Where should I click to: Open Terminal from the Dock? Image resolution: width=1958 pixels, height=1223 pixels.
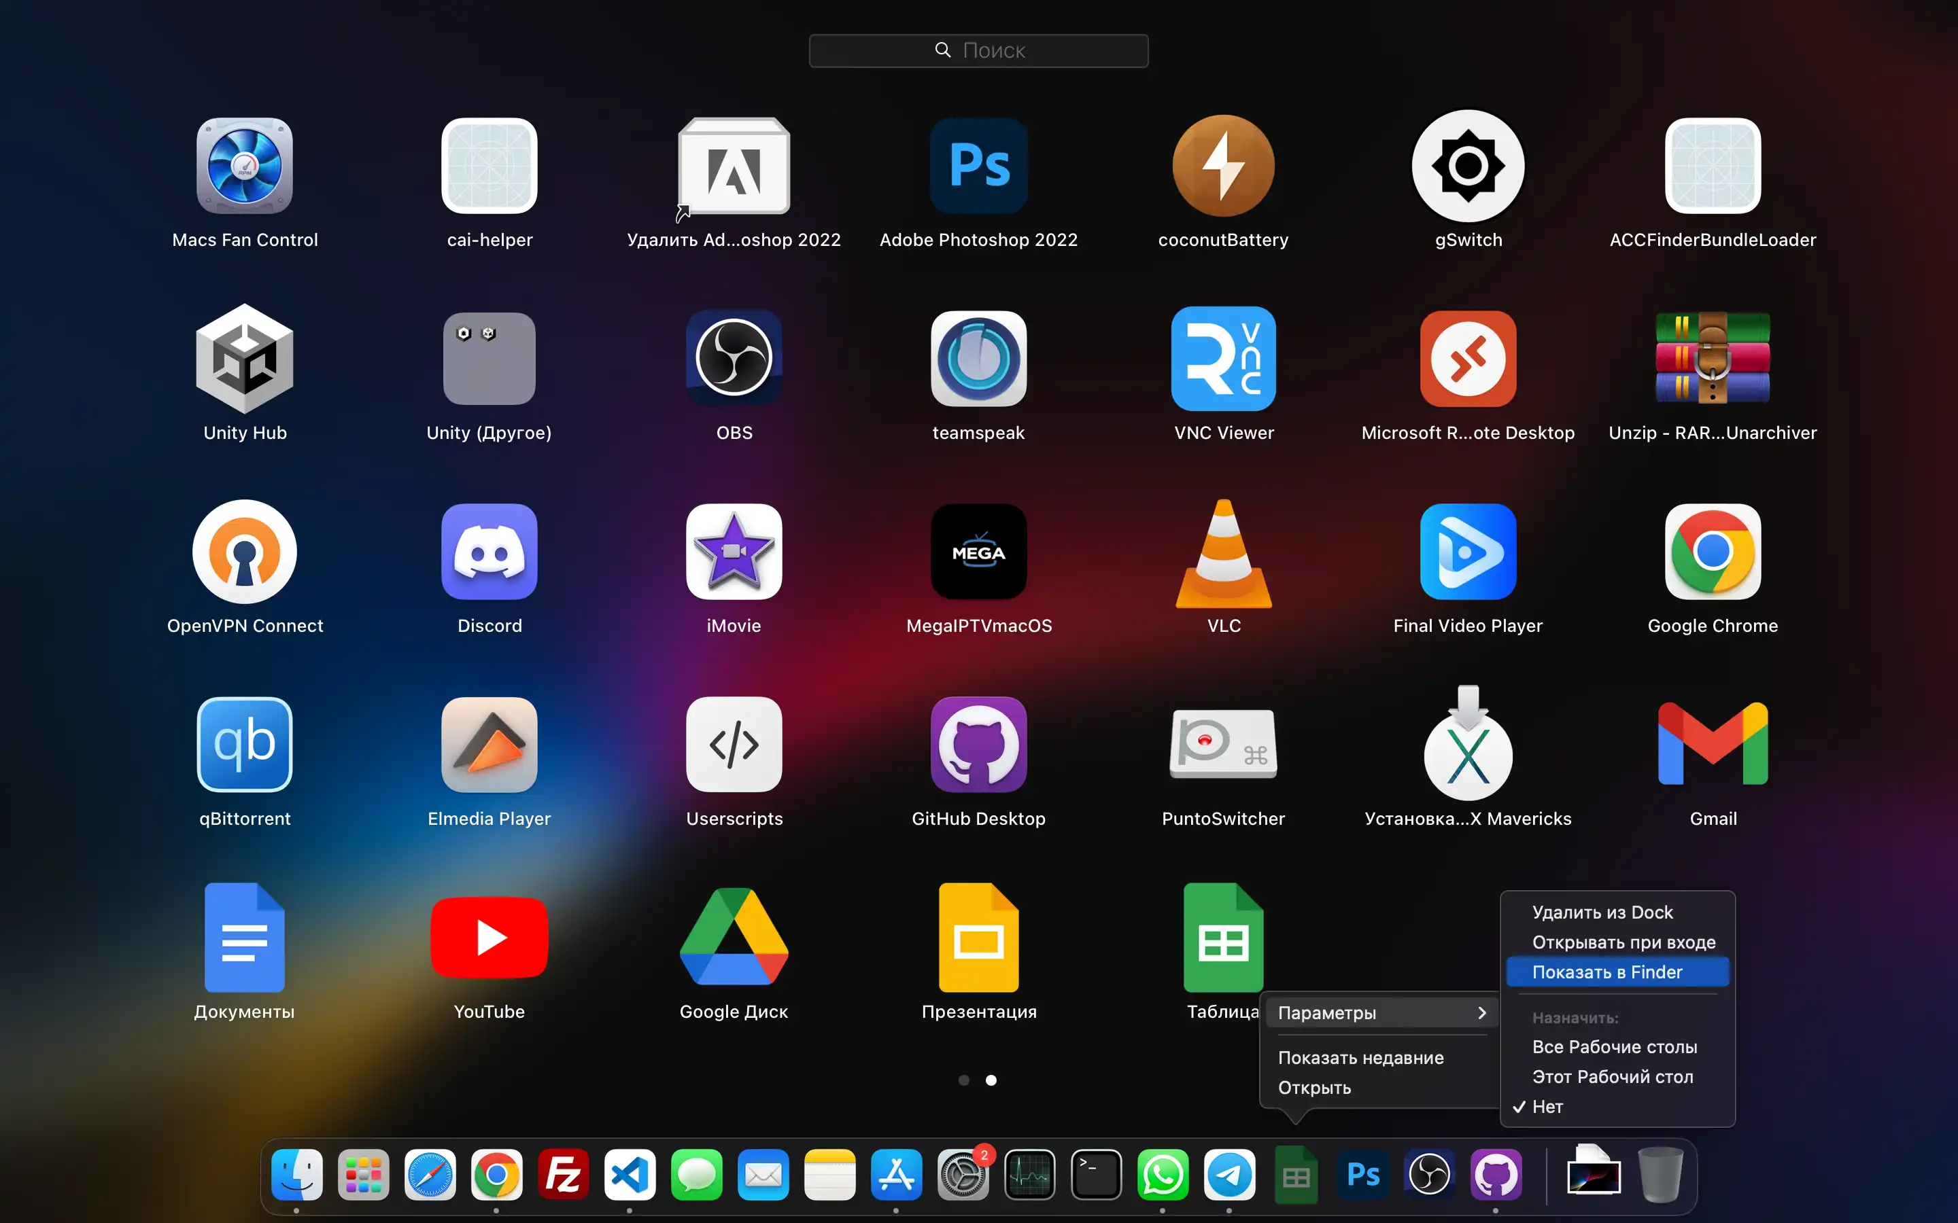tap(1095, 1173)
